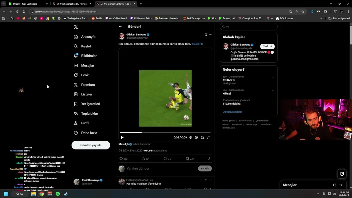Share the post using the share icon
The height and width of the screenshot is (198, 352).
pyautogui.click(x=210, y=159)
